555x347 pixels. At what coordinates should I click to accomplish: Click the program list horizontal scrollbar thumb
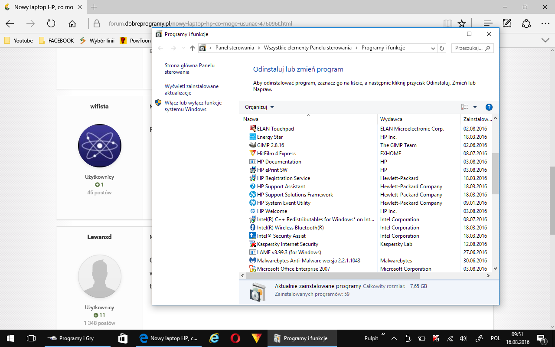pyautogui.click(x=333, y=275)
